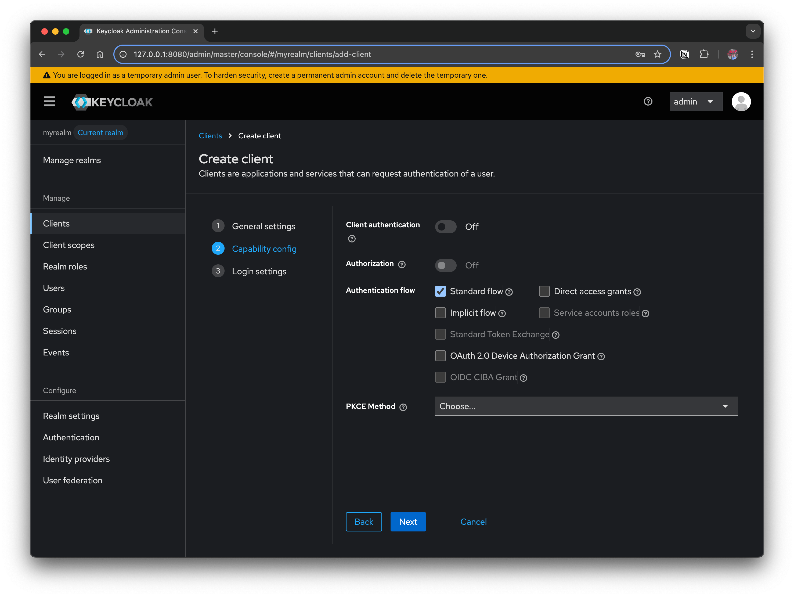This screenshot has width=794, height=597.
Task: Go to the General settings wizard step
Action: (x=253, y=226)
